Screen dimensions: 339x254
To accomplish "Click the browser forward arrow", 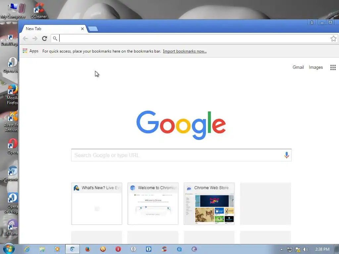I will 35,38.
